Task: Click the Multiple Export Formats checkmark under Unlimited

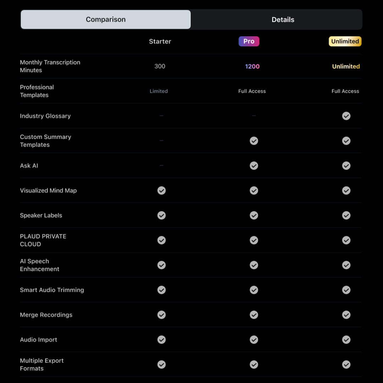Action: coord(346,364)
